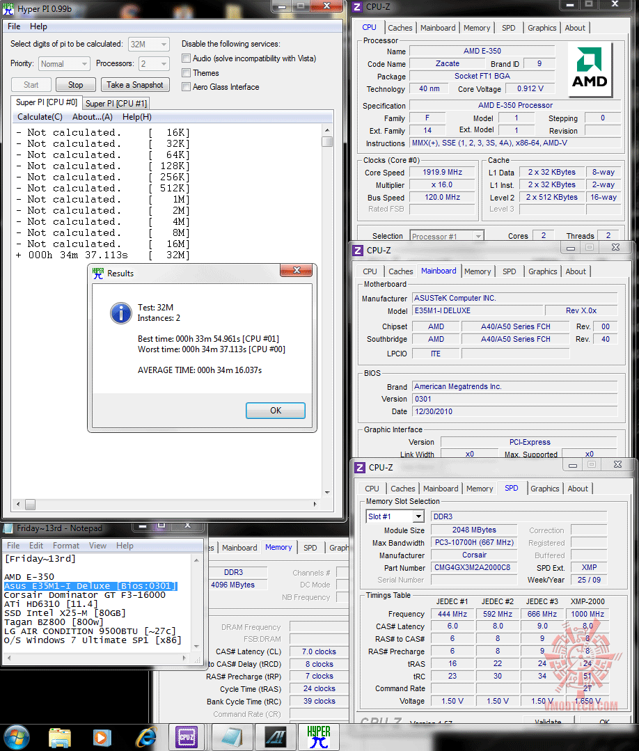This screenshot has height=751, width=639.
Task: Open Hyper PI Help menu
Action: [x=38, y=26]
